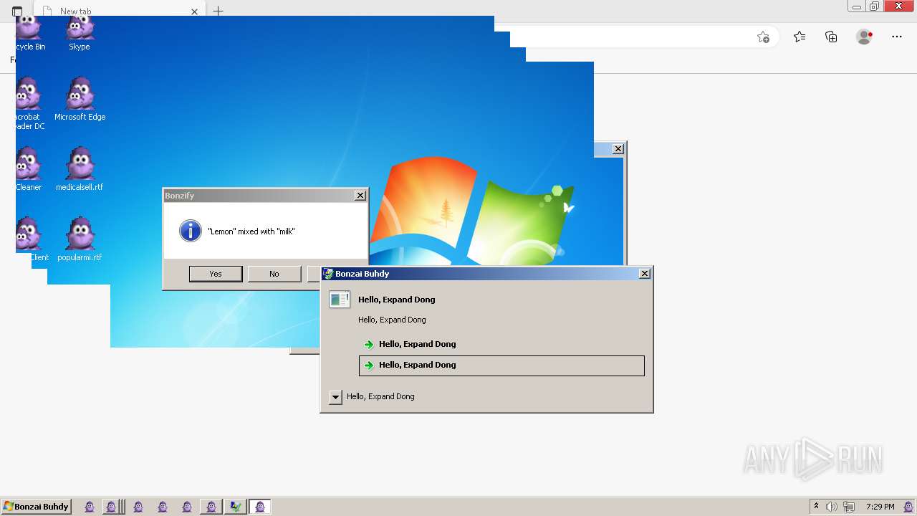Screen dimensions: 917x516
Task: Click the Bonzify title bar text
Action: click(x=179, y=196)
